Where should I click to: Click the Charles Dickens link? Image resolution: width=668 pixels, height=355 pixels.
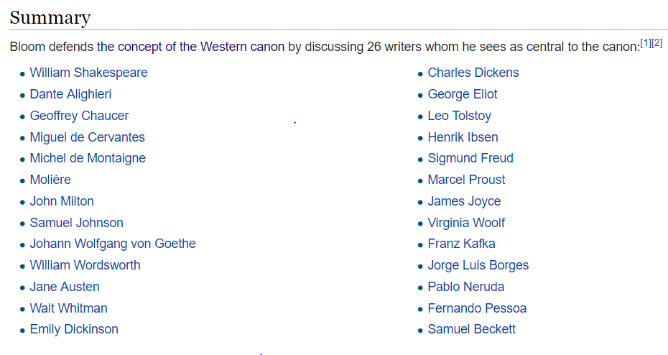473,73
